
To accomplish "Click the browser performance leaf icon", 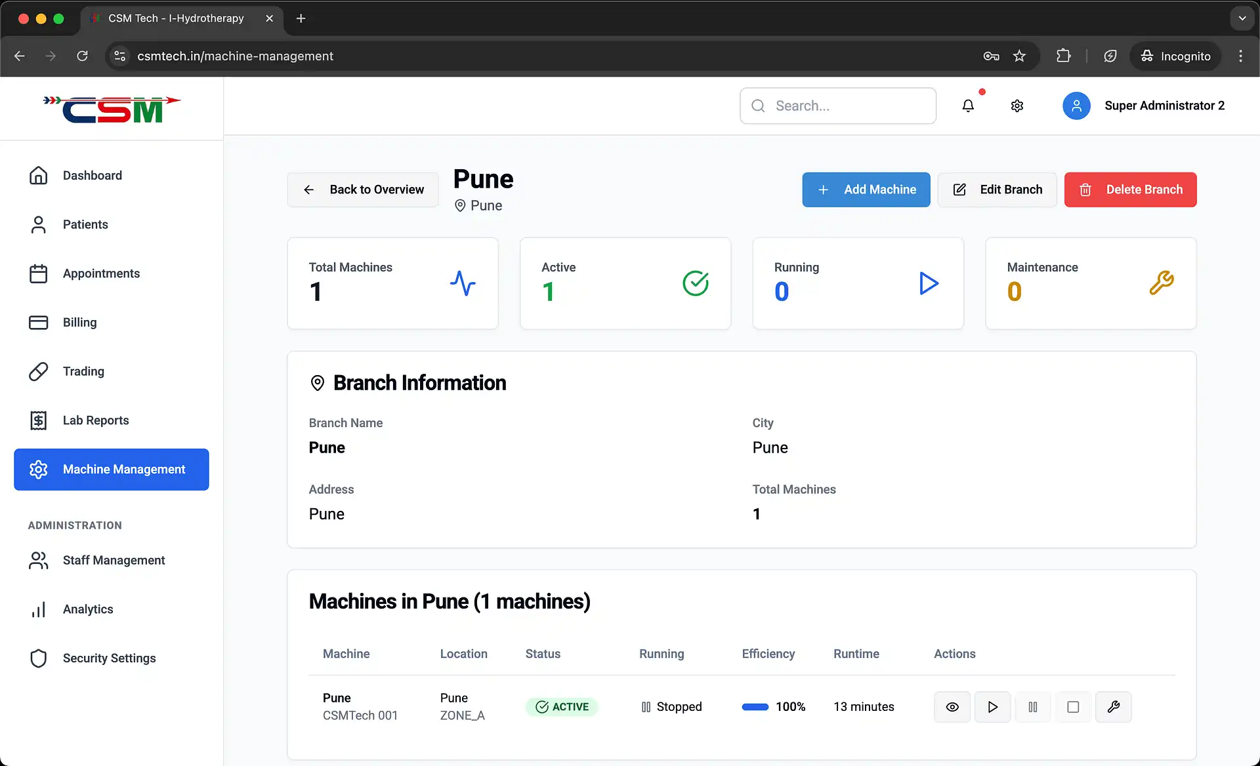I will tap(1110, 56).
